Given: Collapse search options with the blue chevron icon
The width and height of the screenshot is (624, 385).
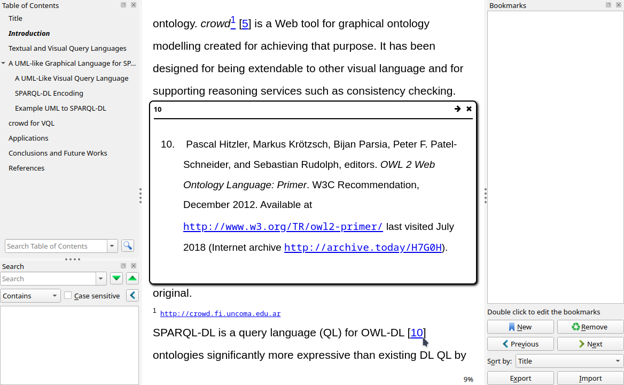Looking at the screenshot, I should pyautogui.click(x=132, y=295).
